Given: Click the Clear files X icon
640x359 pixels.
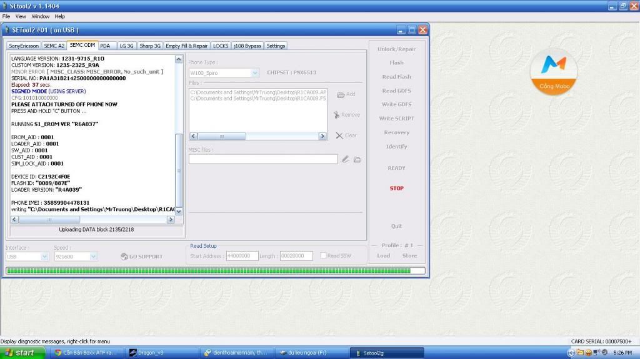Looking at the screenshot, I should [339, 135].
